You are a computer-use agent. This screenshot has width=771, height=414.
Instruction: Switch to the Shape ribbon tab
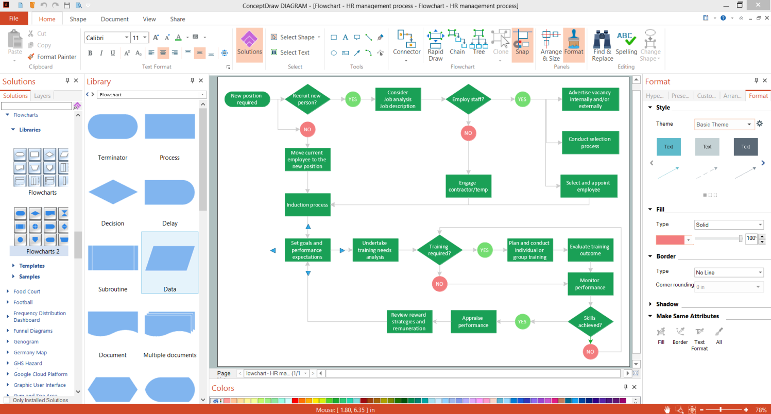(78, 19)
